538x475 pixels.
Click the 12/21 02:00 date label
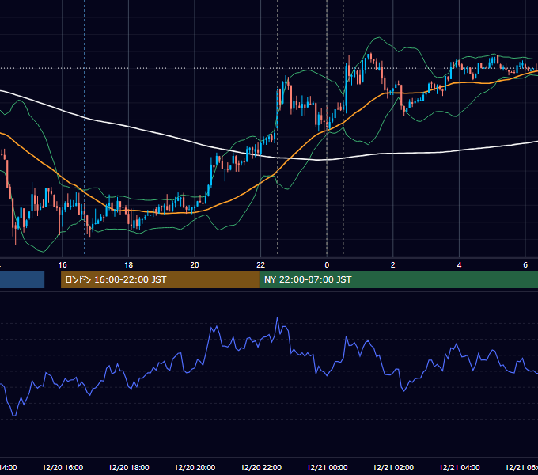393,467
